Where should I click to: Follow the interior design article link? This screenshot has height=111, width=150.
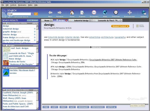(x=72, y=37)
